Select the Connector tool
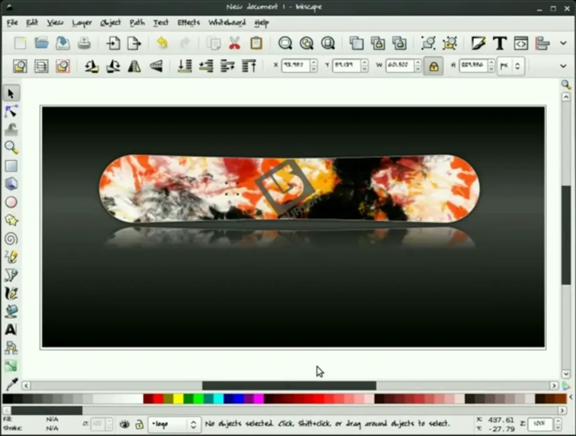 pos(11,348)
